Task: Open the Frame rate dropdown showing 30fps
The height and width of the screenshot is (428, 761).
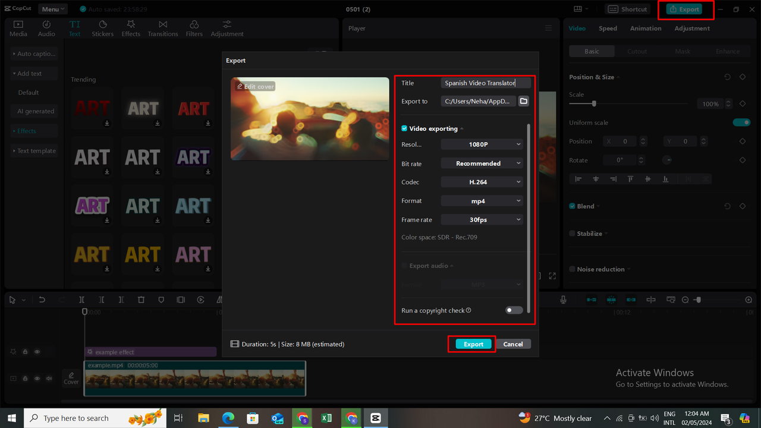Action: coord(482,219)
